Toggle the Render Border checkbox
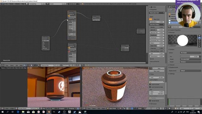This screenshot has width=202, height=114. [150, 101]
